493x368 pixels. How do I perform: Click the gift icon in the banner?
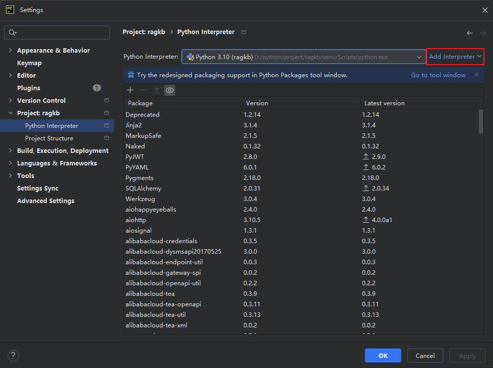pos(131,75)
